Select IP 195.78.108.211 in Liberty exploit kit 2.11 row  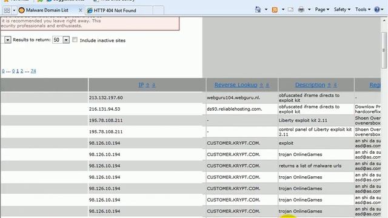pyautogui.click(x=106, y=121)
